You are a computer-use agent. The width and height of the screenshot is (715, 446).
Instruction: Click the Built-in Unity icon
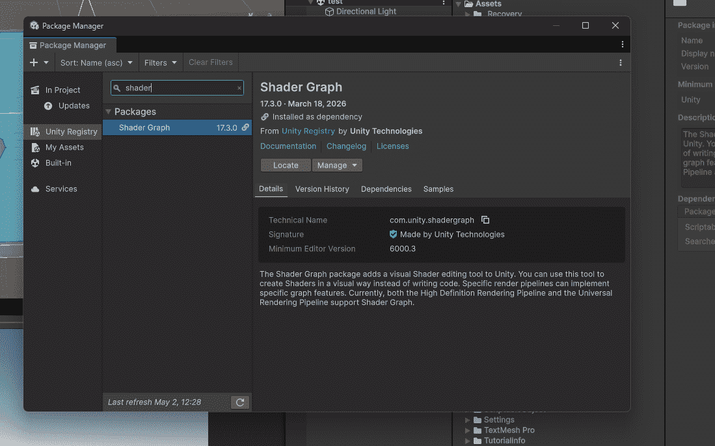[35, 163]
